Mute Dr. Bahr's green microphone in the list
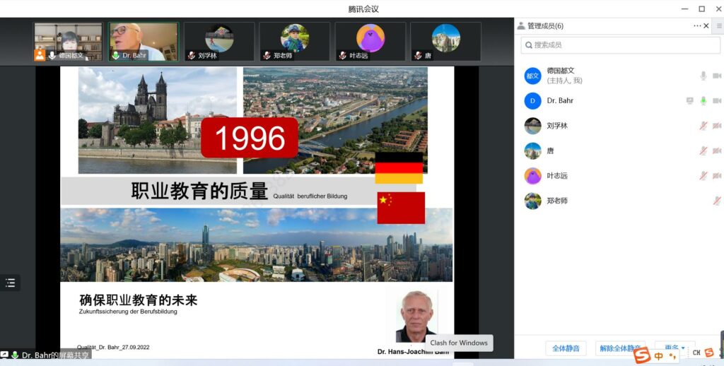The width and height of the screenshot is (724, 366). pos(703,100)
